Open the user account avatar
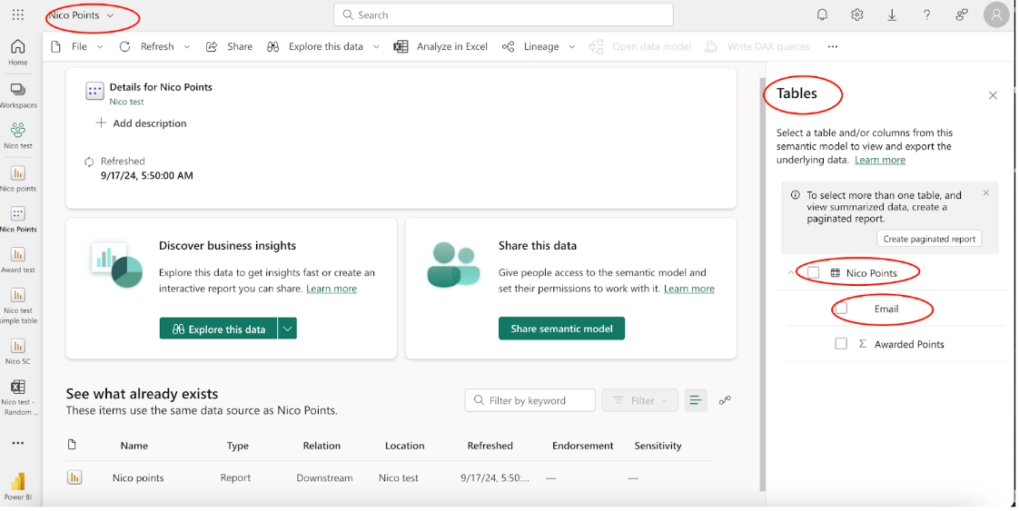 click(996, 15)
